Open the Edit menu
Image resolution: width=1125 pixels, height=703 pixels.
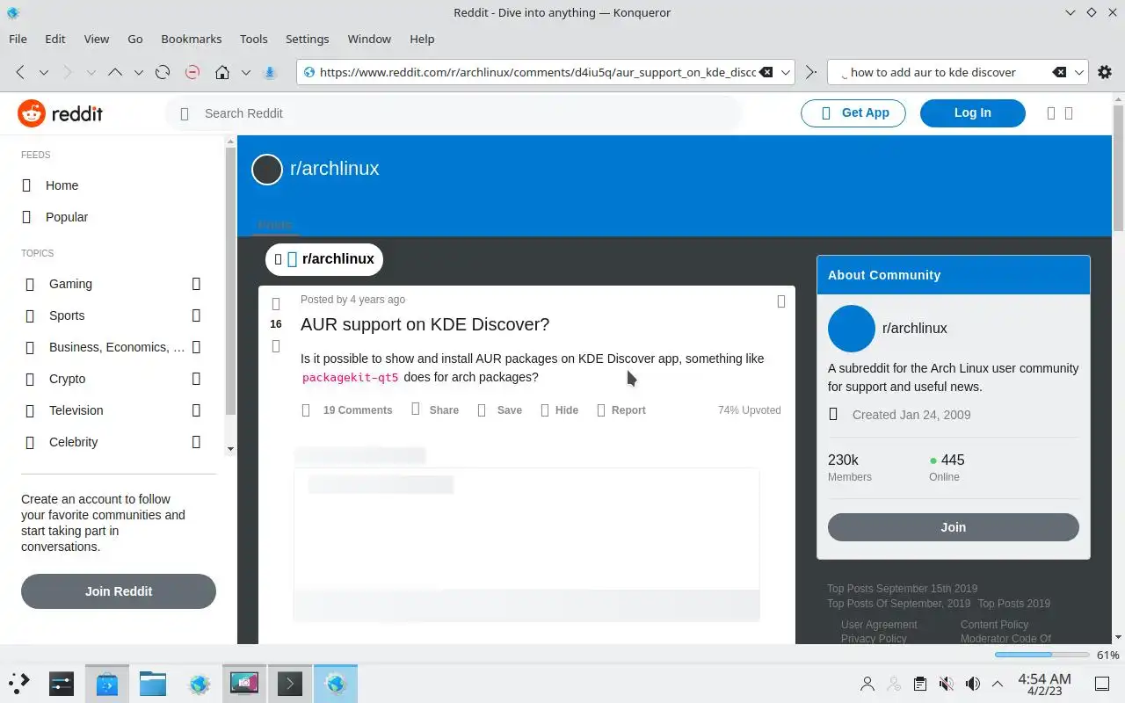(x=55, y=39)
